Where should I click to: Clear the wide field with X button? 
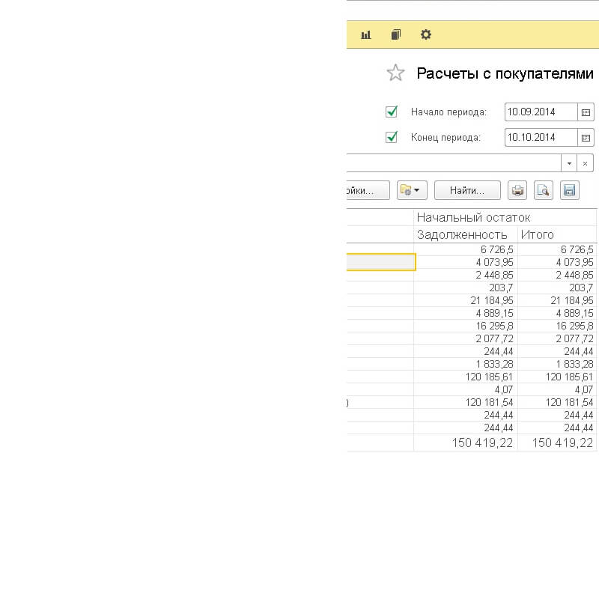click(586, 163)
